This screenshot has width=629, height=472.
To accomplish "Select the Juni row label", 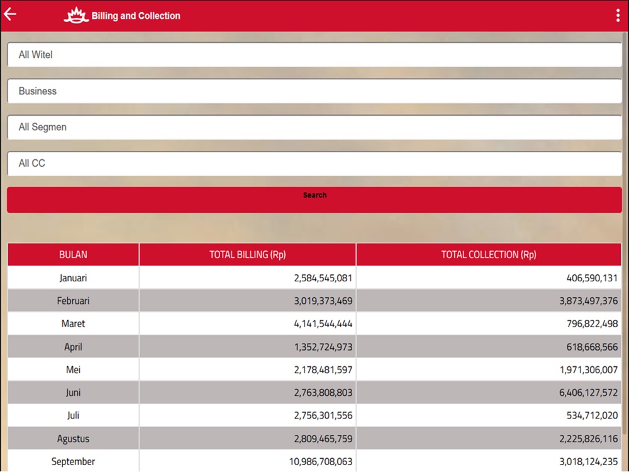I will pos(73,392).
